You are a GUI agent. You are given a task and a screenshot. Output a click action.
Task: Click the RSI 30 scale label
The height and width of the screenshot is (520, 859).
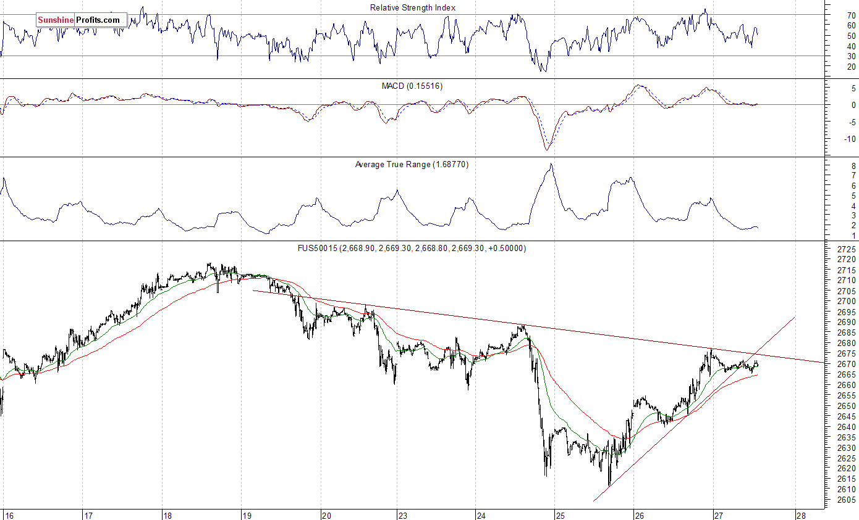852,56
